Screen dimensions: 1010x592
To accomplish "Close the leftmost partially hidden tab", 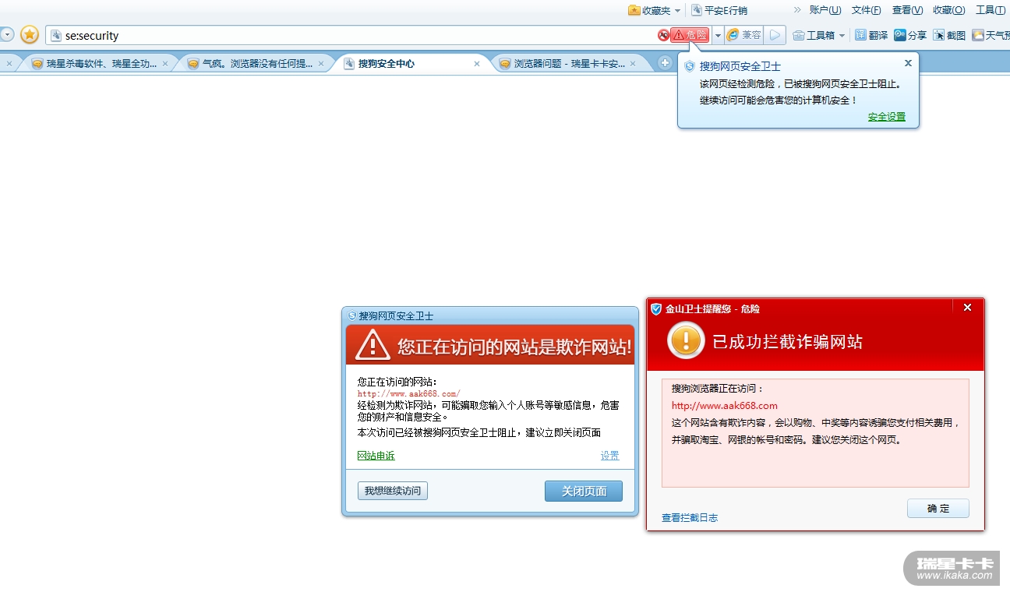I will [x=9, y=64].
